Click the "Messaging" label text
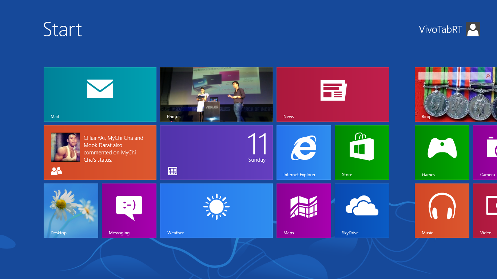Image resolution: width=497 pixels, height=279 pixels. point(119,233)
